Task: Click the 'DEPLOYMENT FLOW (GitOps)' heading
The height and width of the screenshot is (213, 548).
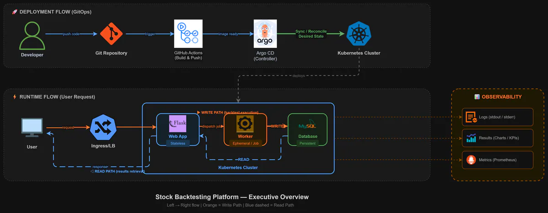Action: (55, 12)
